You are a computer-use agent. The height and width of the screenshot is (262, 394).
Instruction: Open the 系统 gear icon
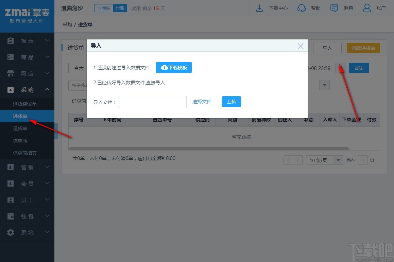click(10, 232)
